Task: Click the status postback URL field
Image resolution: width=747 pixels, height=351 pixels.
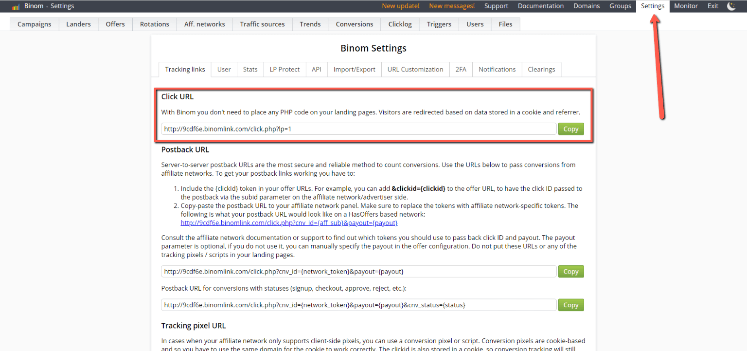Action: [x=359, y=305]
